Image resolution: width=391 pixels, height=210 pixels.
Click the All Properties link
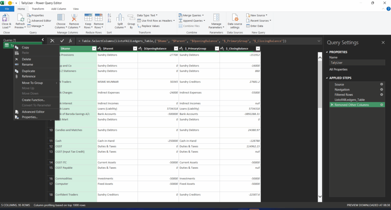click(x=338, y=69)
